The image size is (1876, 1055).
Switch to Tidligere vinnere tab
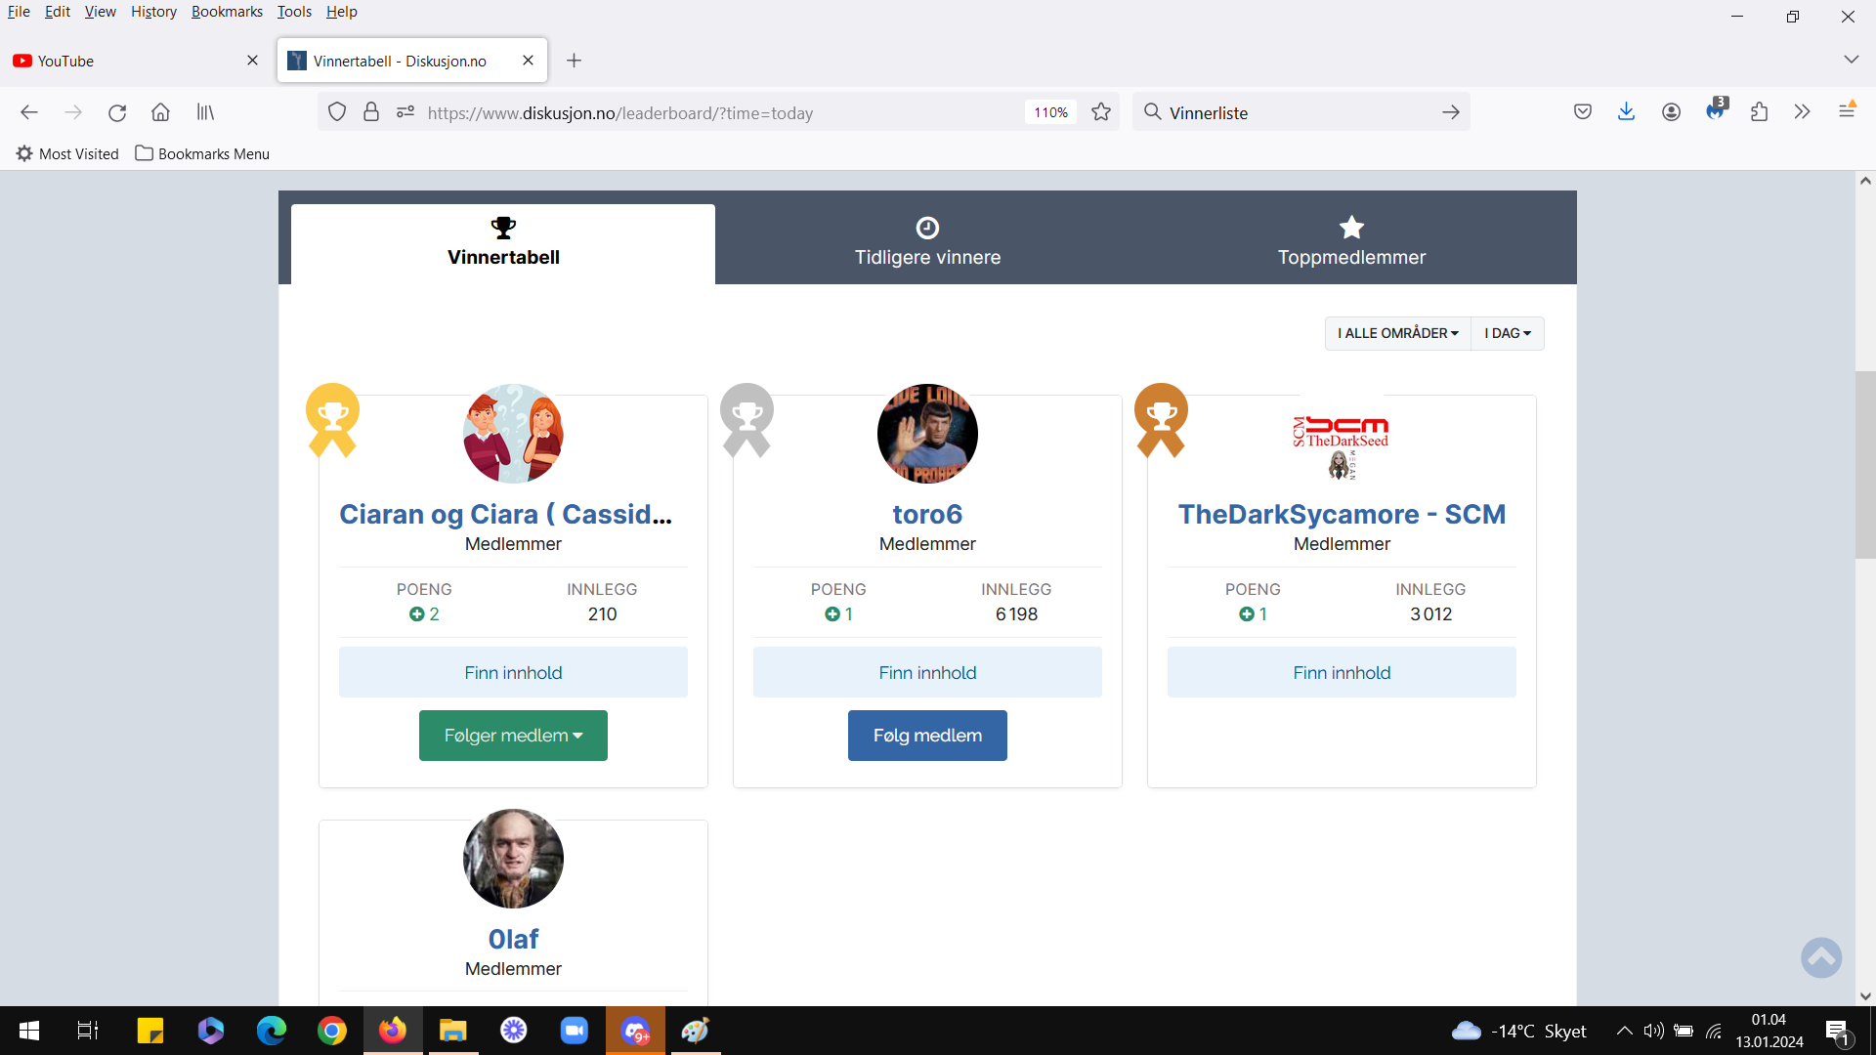927,241
